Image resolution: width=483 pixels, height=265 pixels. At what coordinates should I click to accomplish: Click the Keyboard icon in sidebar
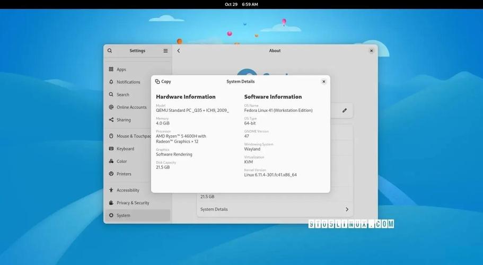coord(111,148)
